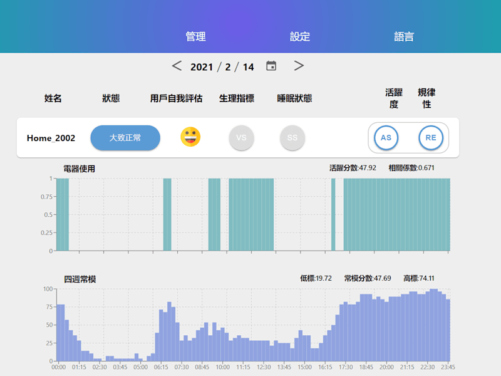
Task: Click the SS sleep status button
Action: click(x=292, y=138)
